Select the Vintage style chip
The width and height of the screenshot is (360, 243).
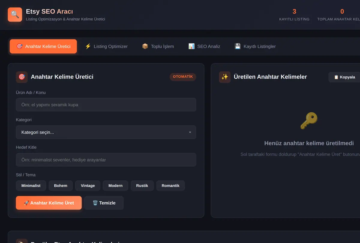click(88, 186)
